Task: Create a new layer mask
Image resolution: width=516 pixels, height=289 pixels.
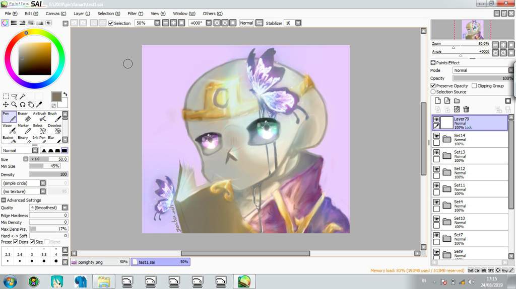Action: click(508, 101)
